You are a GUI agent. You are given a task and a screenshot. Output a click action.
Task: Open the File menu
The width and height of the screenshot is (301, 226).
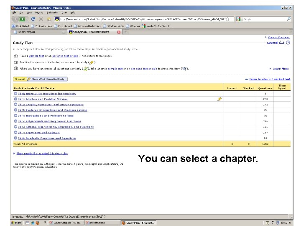14,13
